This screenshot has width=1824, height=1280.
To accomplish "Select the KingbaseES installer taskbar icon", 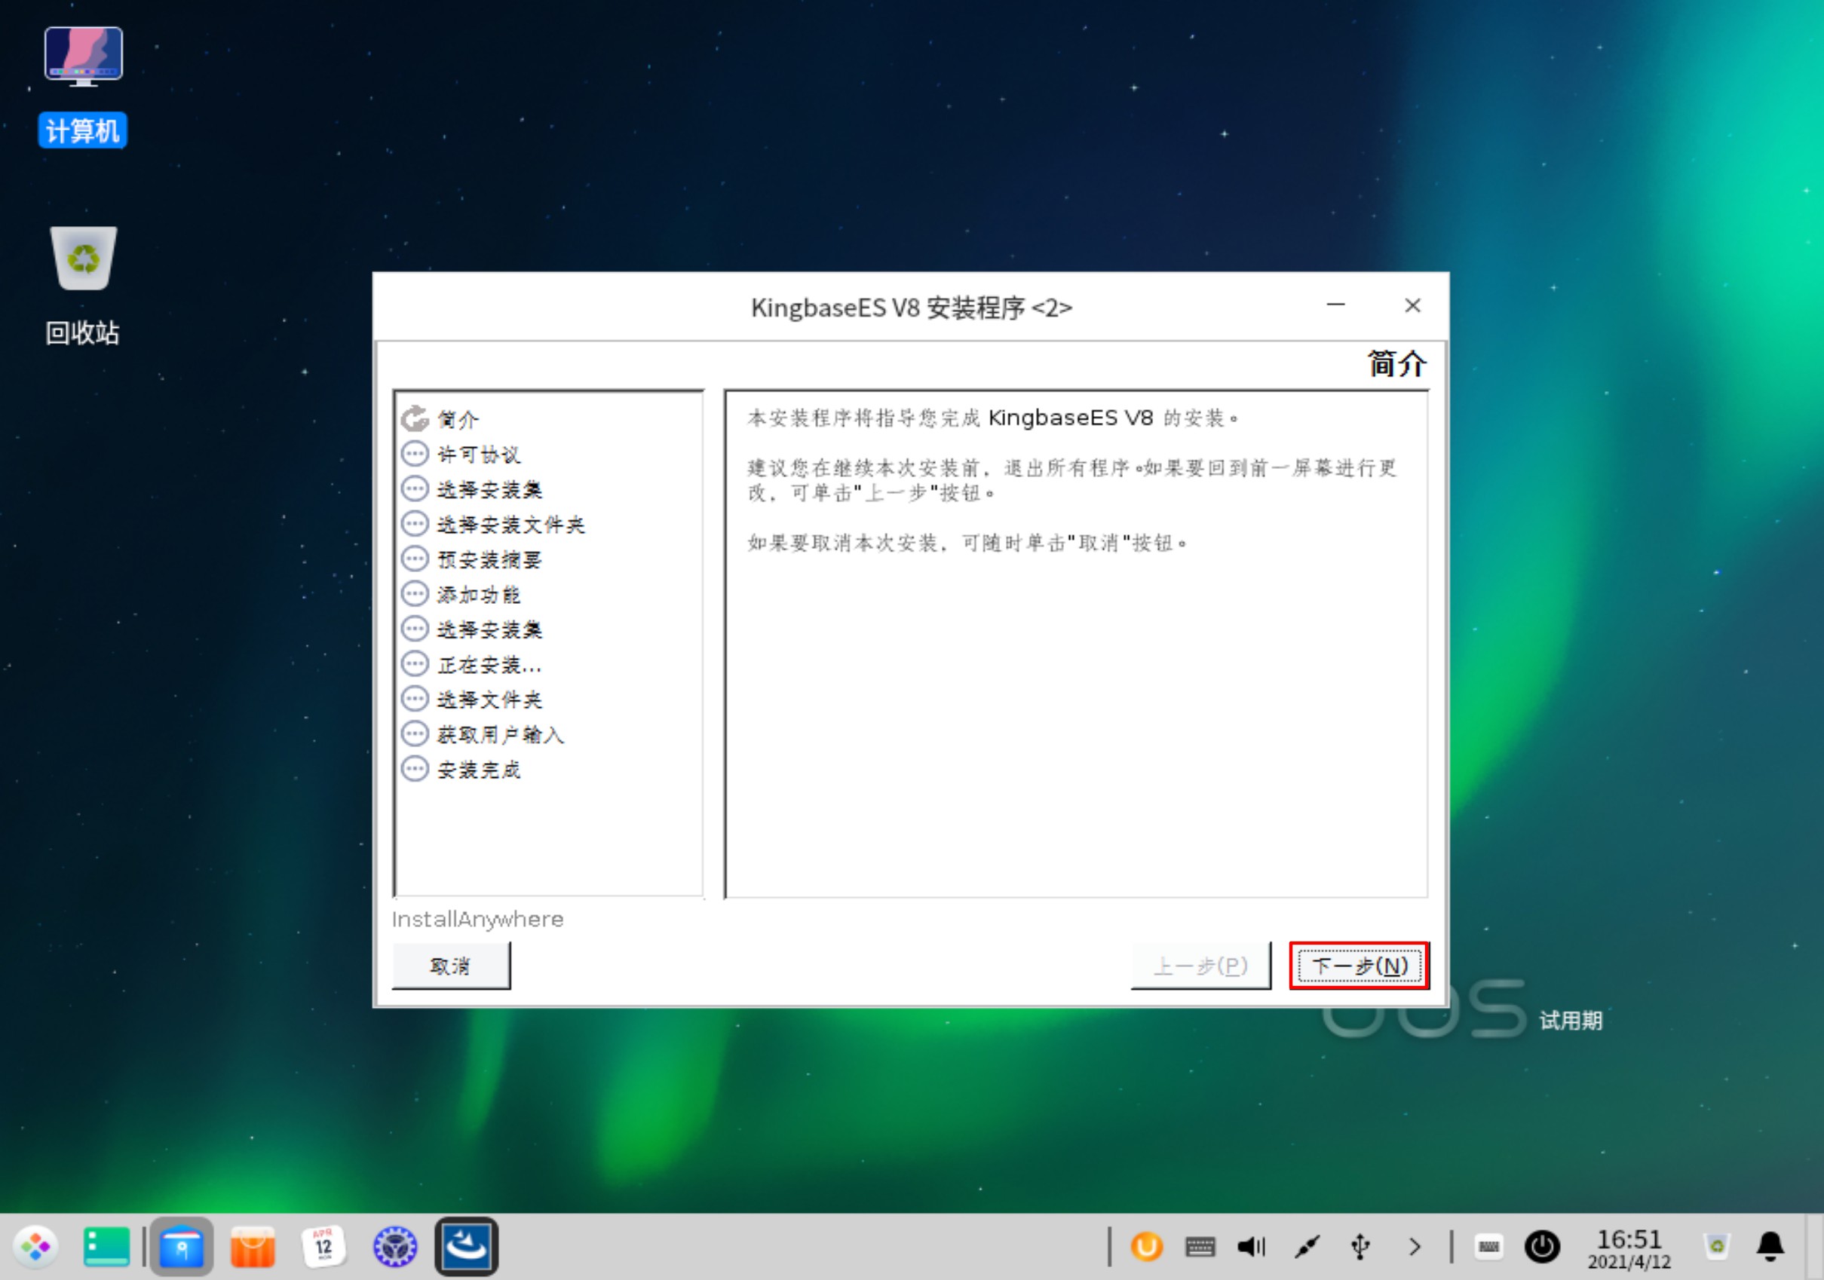I will point(466,1247).
